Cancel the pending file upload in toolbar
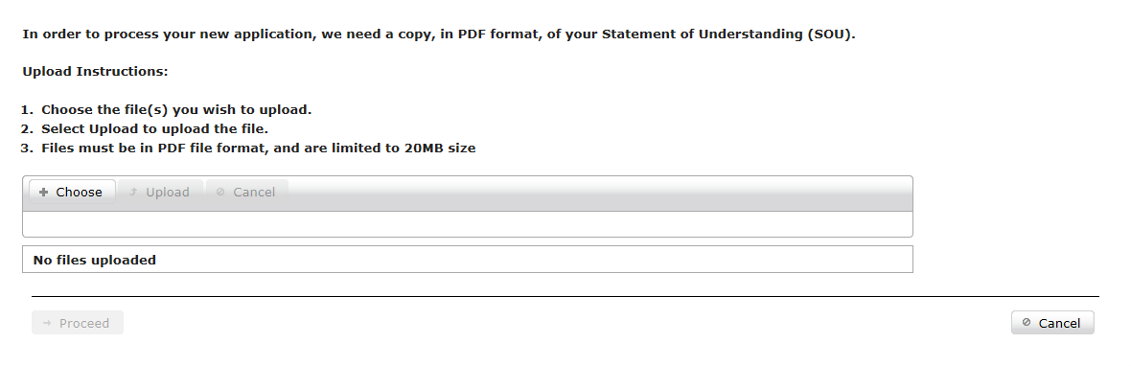The width and height of the screenshot is (1131, 366). point(246,192)
